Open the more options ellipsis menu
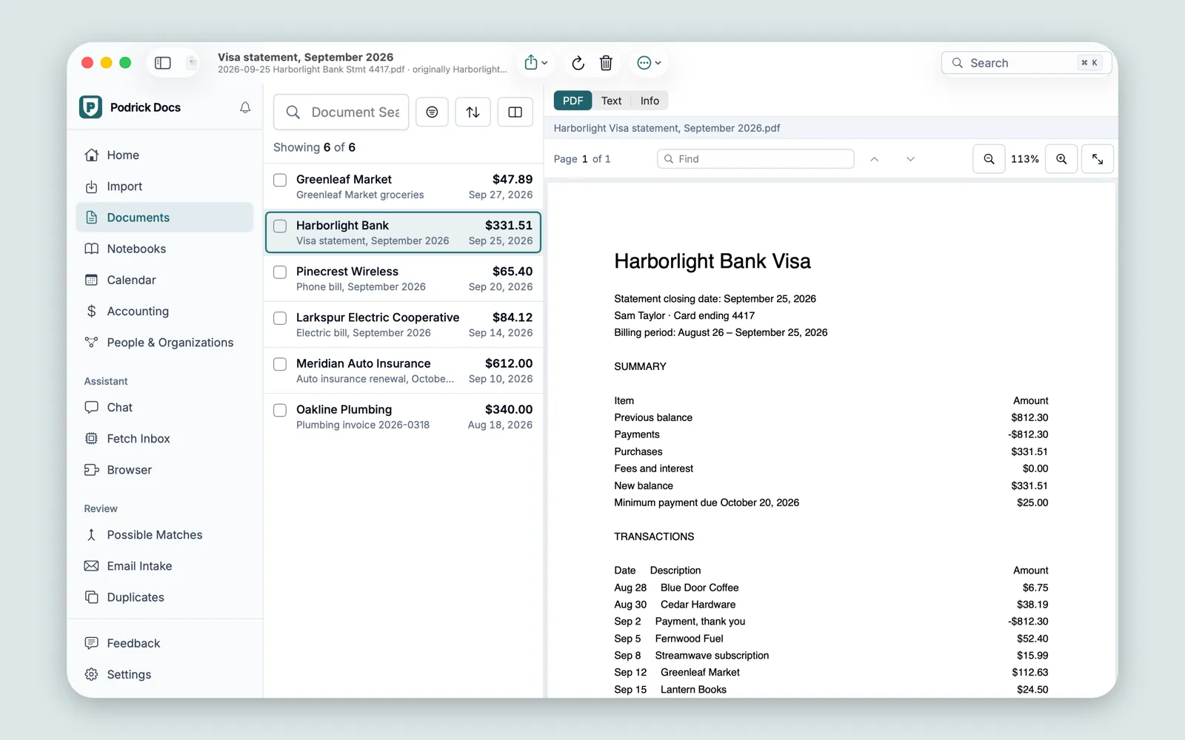The image size is (1185, 740). [649, 63]
